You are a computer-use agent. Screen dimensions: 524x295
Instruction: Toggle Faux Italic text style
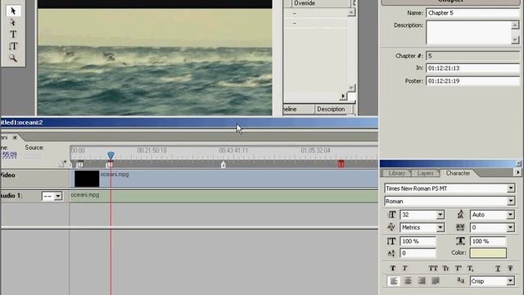pyautogui.click(x=404, y=268)
